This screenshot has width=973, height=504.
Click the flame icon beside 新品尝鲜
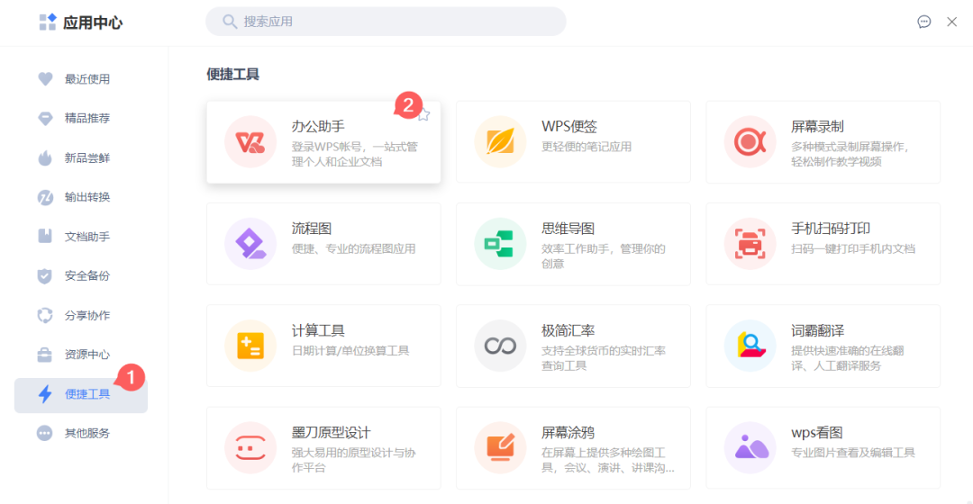pyautogui.click(x=45, y=158)
